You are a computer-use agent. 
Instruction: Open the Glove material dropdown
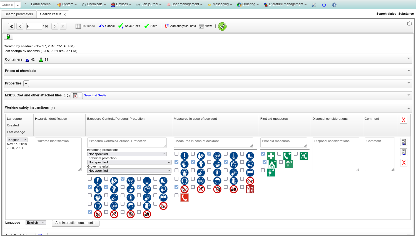point(129,171)
